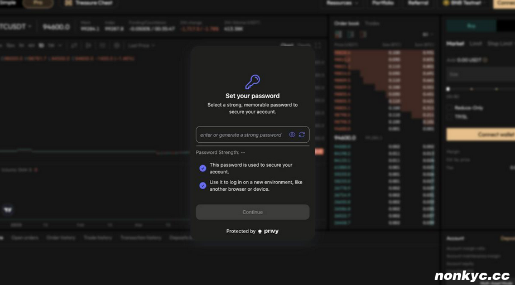Open the BNB Testnet network selector

click(462, 3)
